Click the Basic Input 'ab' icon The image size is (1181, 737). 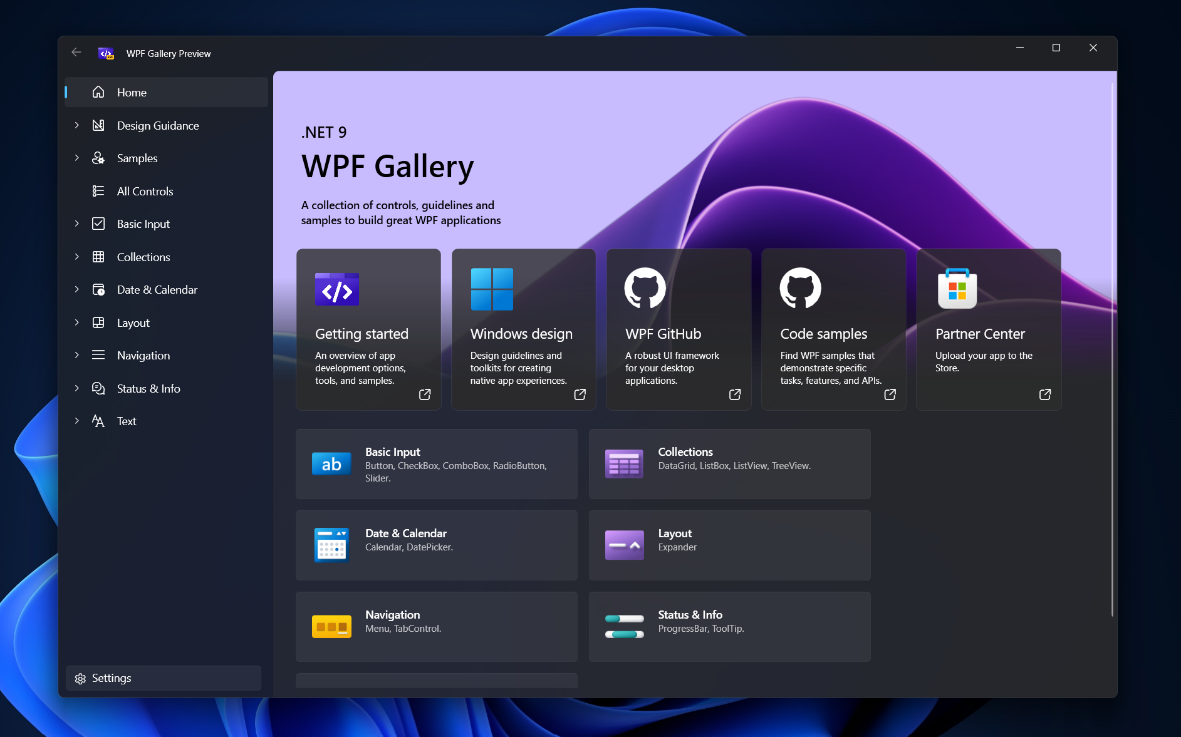tap(331, 463)
